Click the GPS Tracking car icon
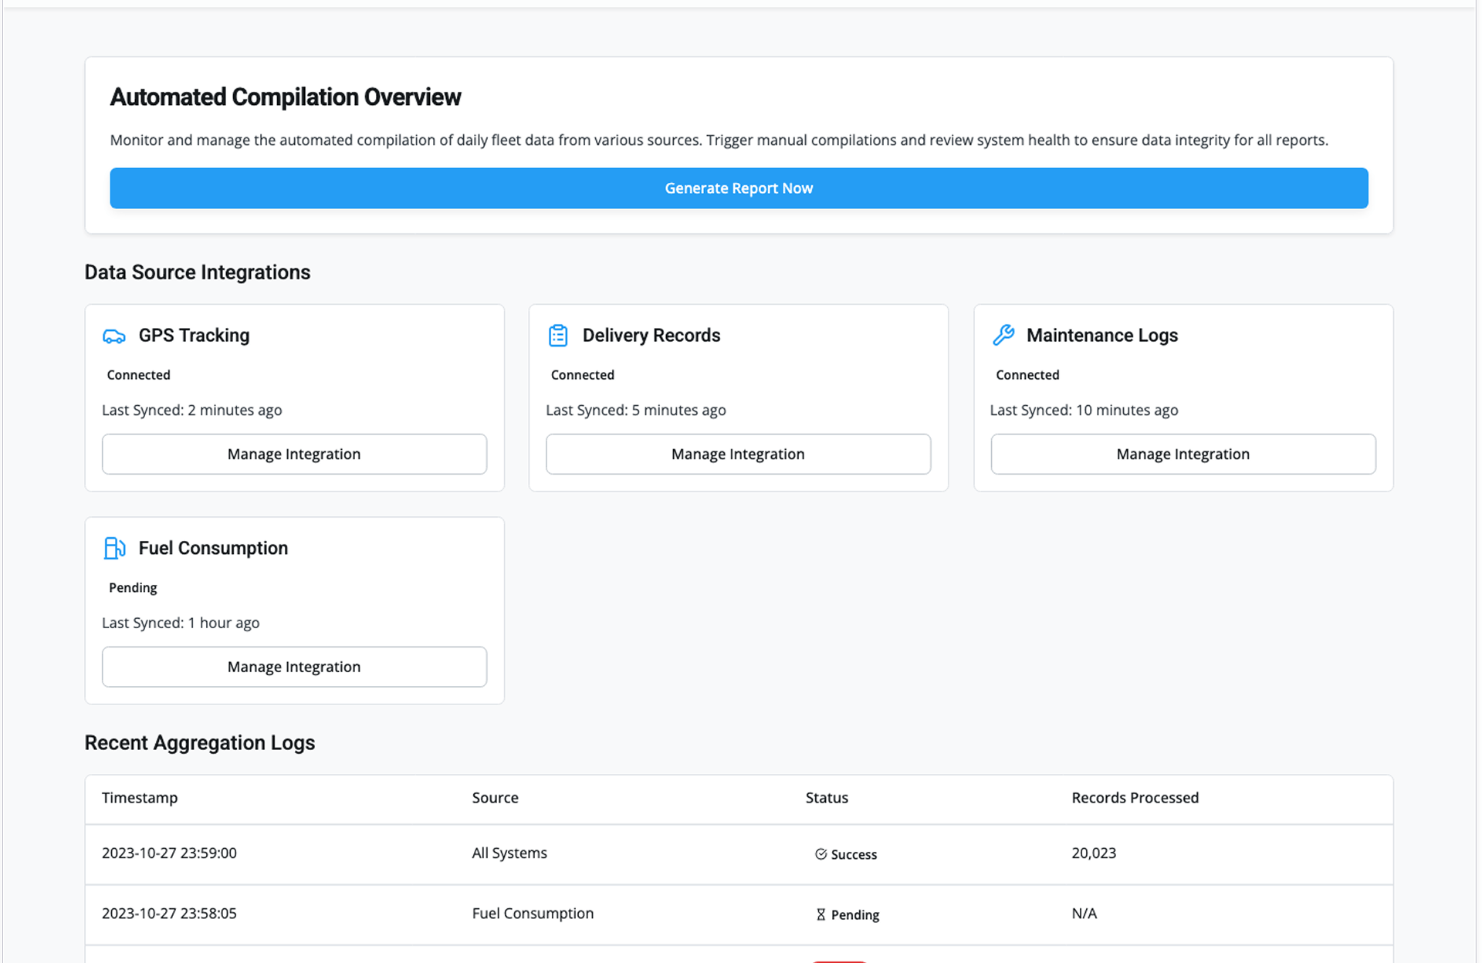 pyautogui.click(x=114, y=336)
